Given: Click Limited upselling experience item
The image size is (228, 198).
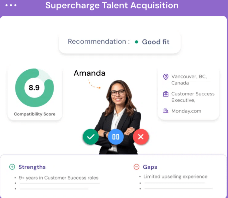Looking at the screenshot, I should point(175,177).
